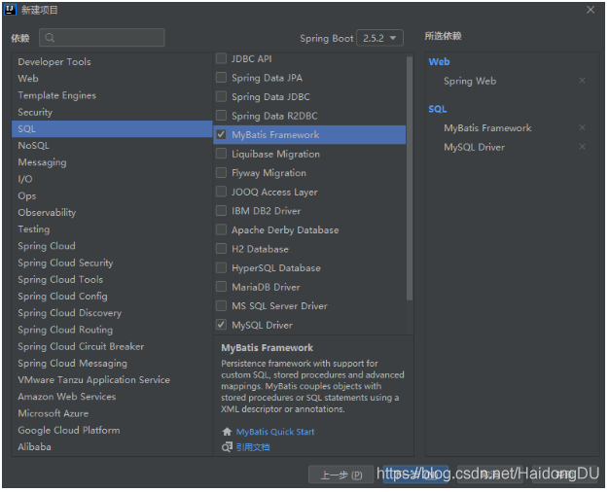Select Amazon Web Services category
This screenshot has height=492, width=609.
tap(112, 397)
